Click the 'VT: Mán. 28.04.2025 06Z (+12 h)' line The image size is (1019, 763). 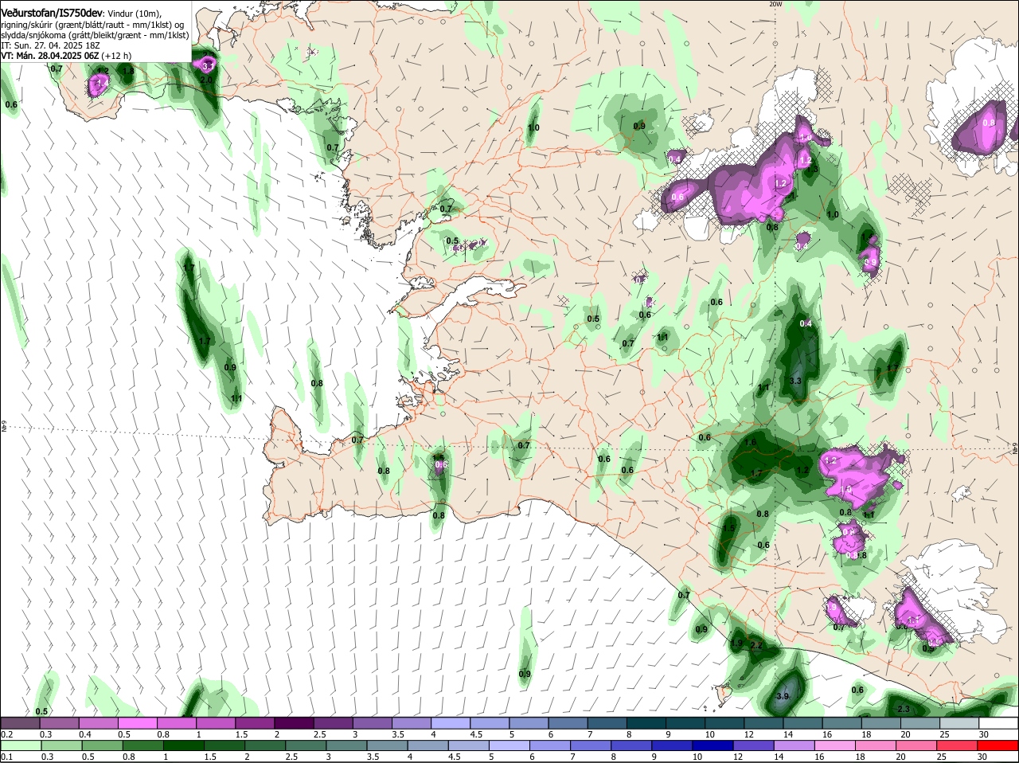point(66,56)
